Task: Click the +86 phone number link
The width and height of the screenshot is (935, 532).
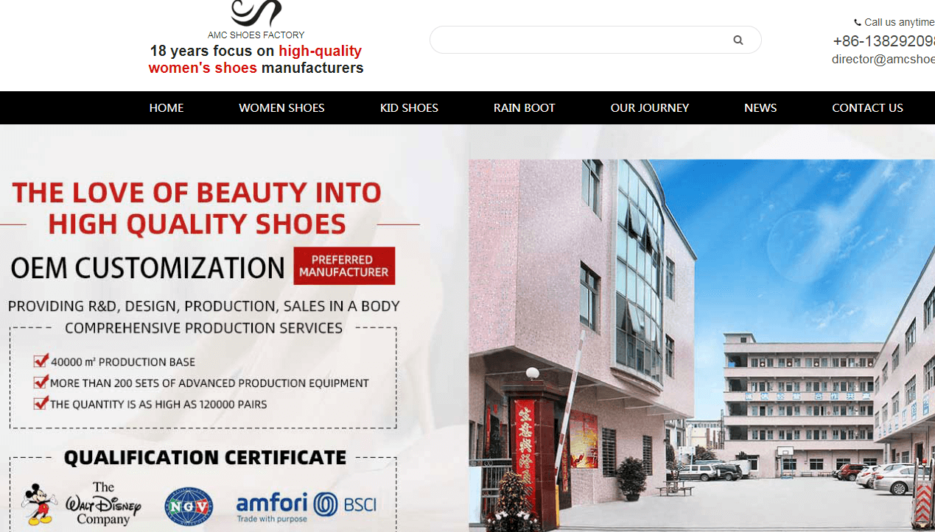Action: click(x=883, y=41)
